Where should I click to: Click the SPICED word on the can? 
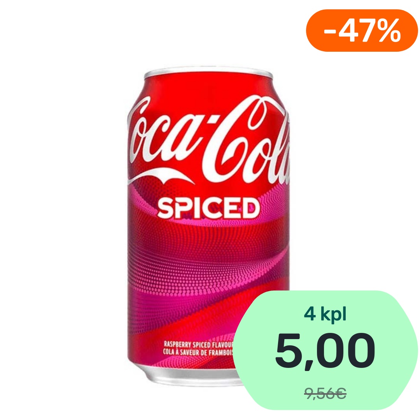[209, 208]
